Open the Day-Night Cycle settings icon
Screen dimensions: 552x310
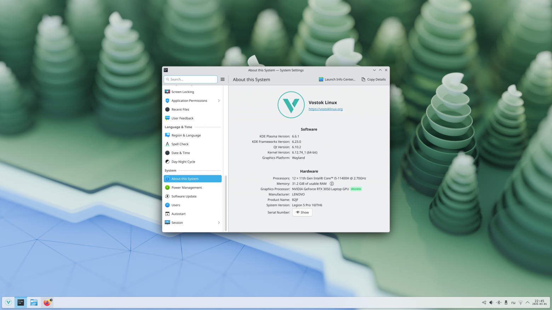pos(167,162)
